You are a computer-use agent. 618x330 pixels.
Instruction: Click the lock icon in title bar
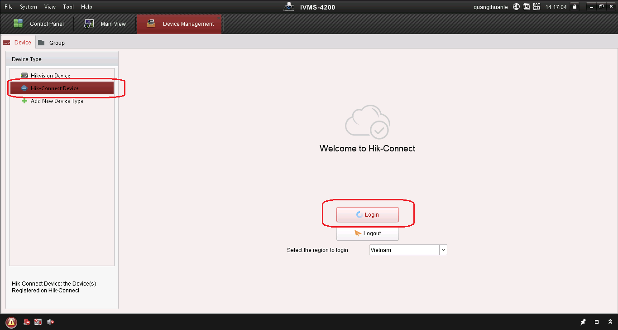575,7
